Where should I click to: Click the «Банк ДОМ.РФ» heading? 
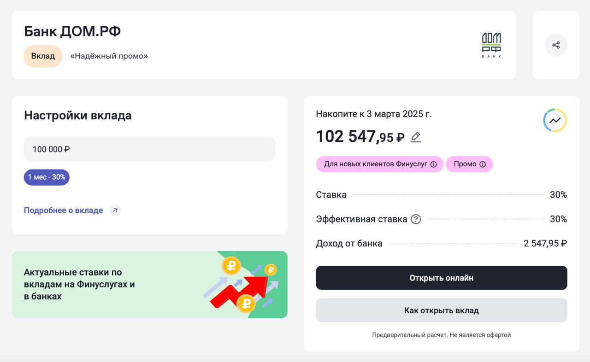72,31
